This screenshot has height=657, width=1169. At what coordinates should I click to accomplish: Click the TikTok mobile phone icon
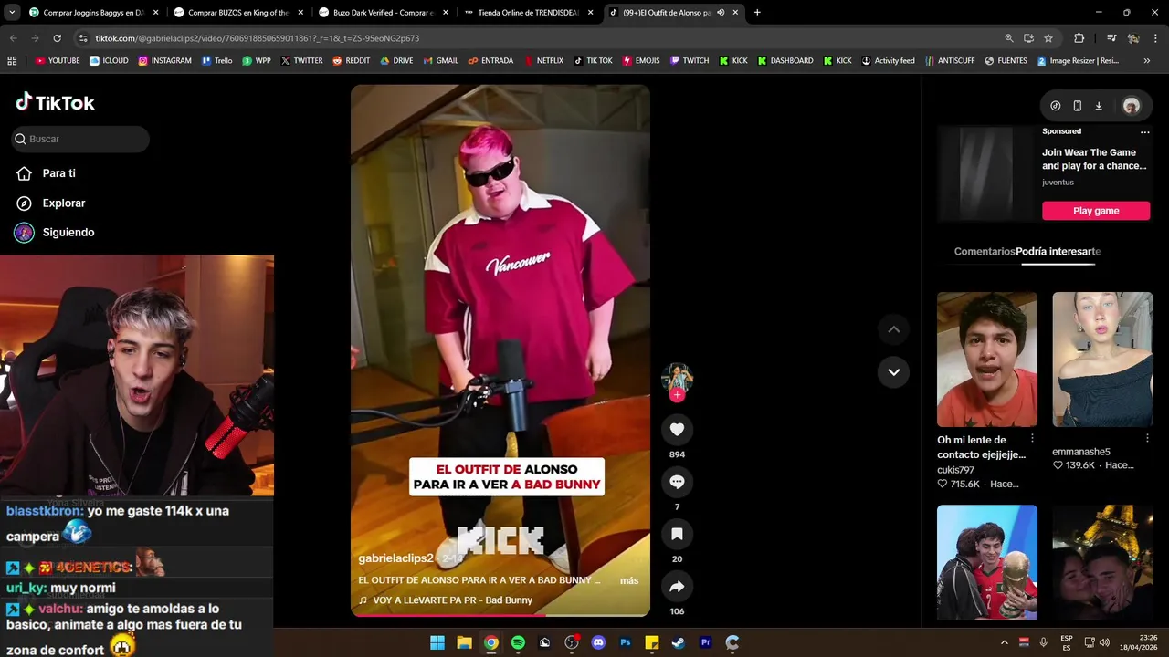[1077, 106]
